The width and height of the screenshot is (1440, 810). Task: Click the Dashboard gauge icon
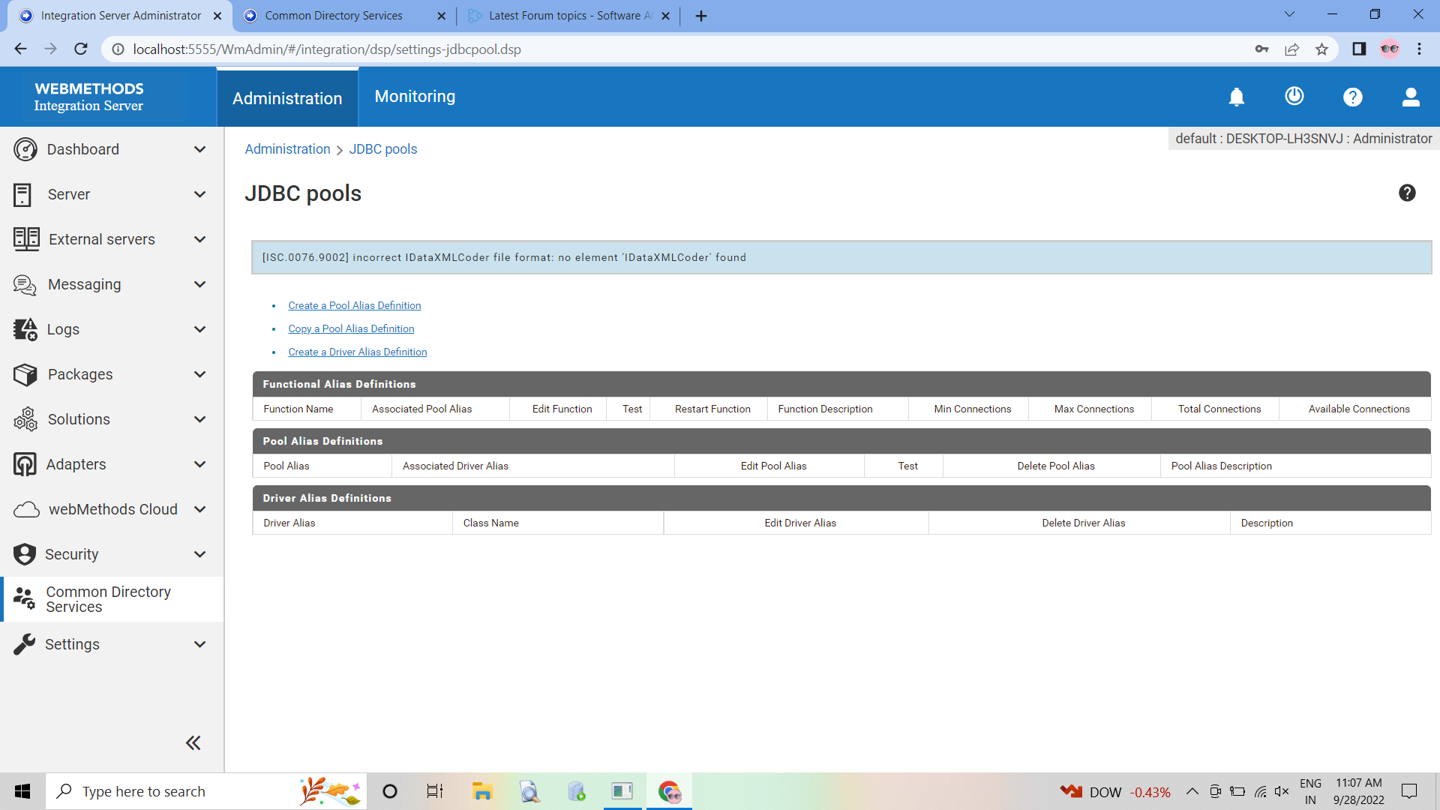click(25, 149)
